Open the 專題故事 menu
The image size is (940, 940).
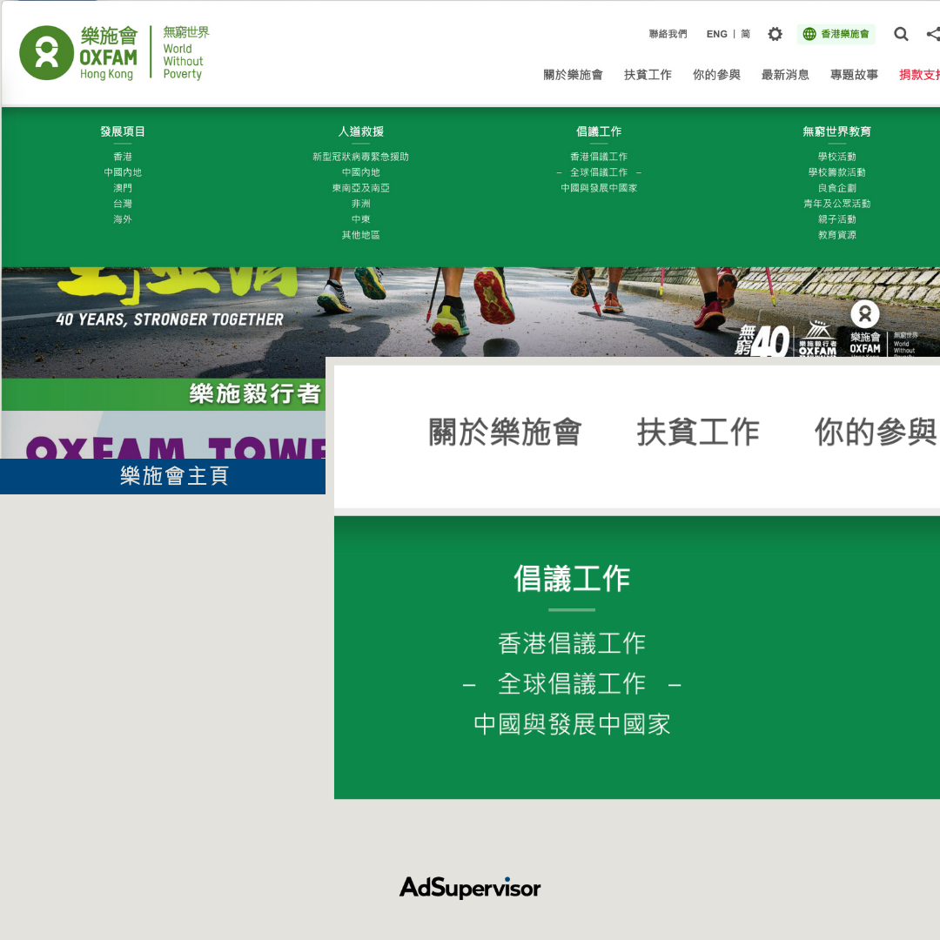[854, 75]
